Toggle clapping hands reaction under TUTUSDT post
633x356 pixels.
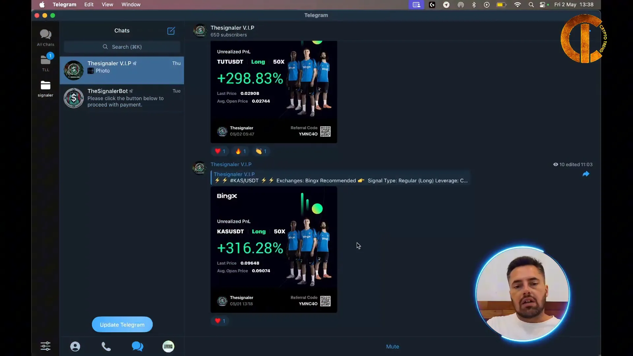pos(261,151)
